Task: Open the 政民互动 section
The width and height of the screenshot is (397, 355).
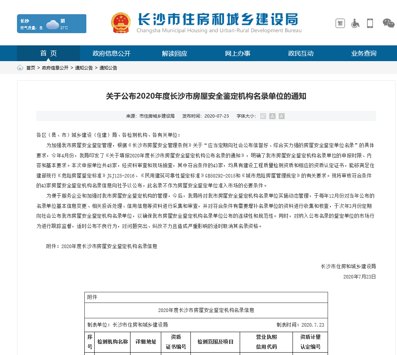Action: click(x=302, y=53)
